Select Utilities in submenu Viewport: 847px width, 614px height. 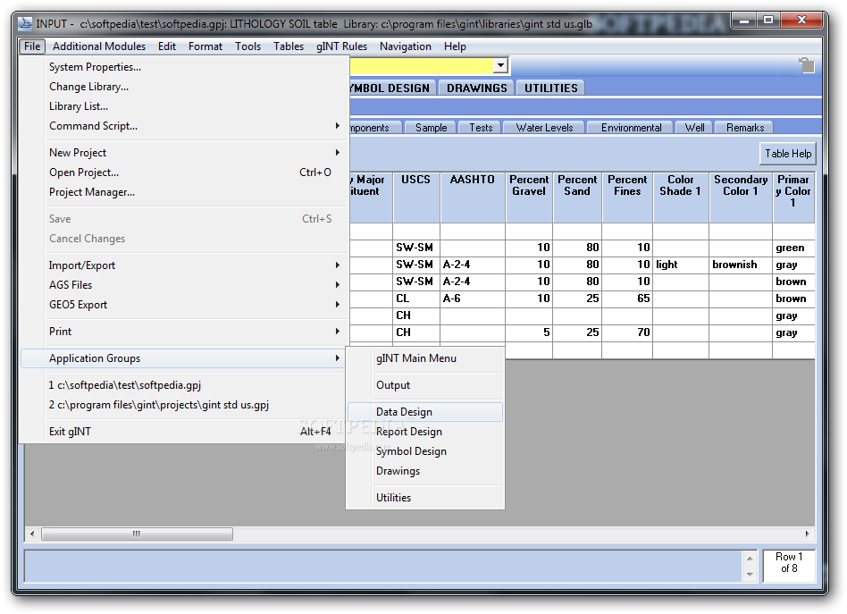point(425,498)
